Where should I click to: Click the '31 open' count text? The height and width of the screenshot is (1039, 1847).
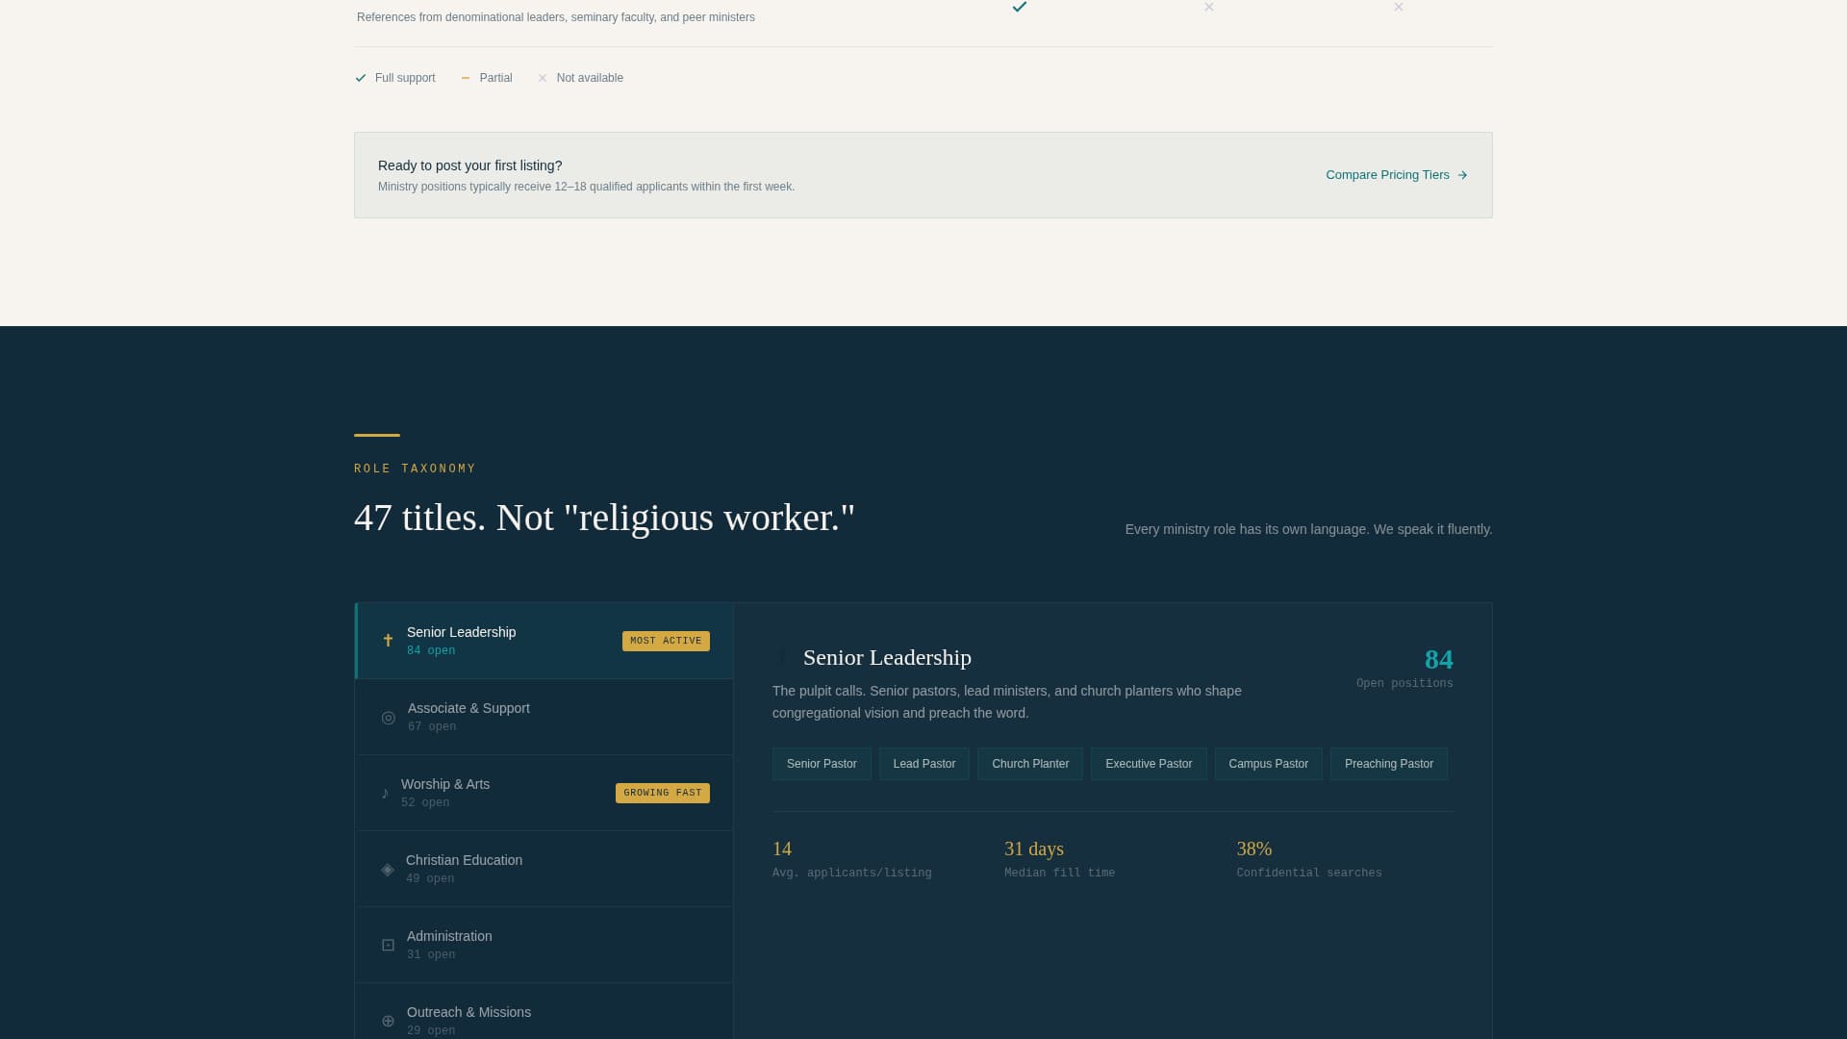point(431,954)
